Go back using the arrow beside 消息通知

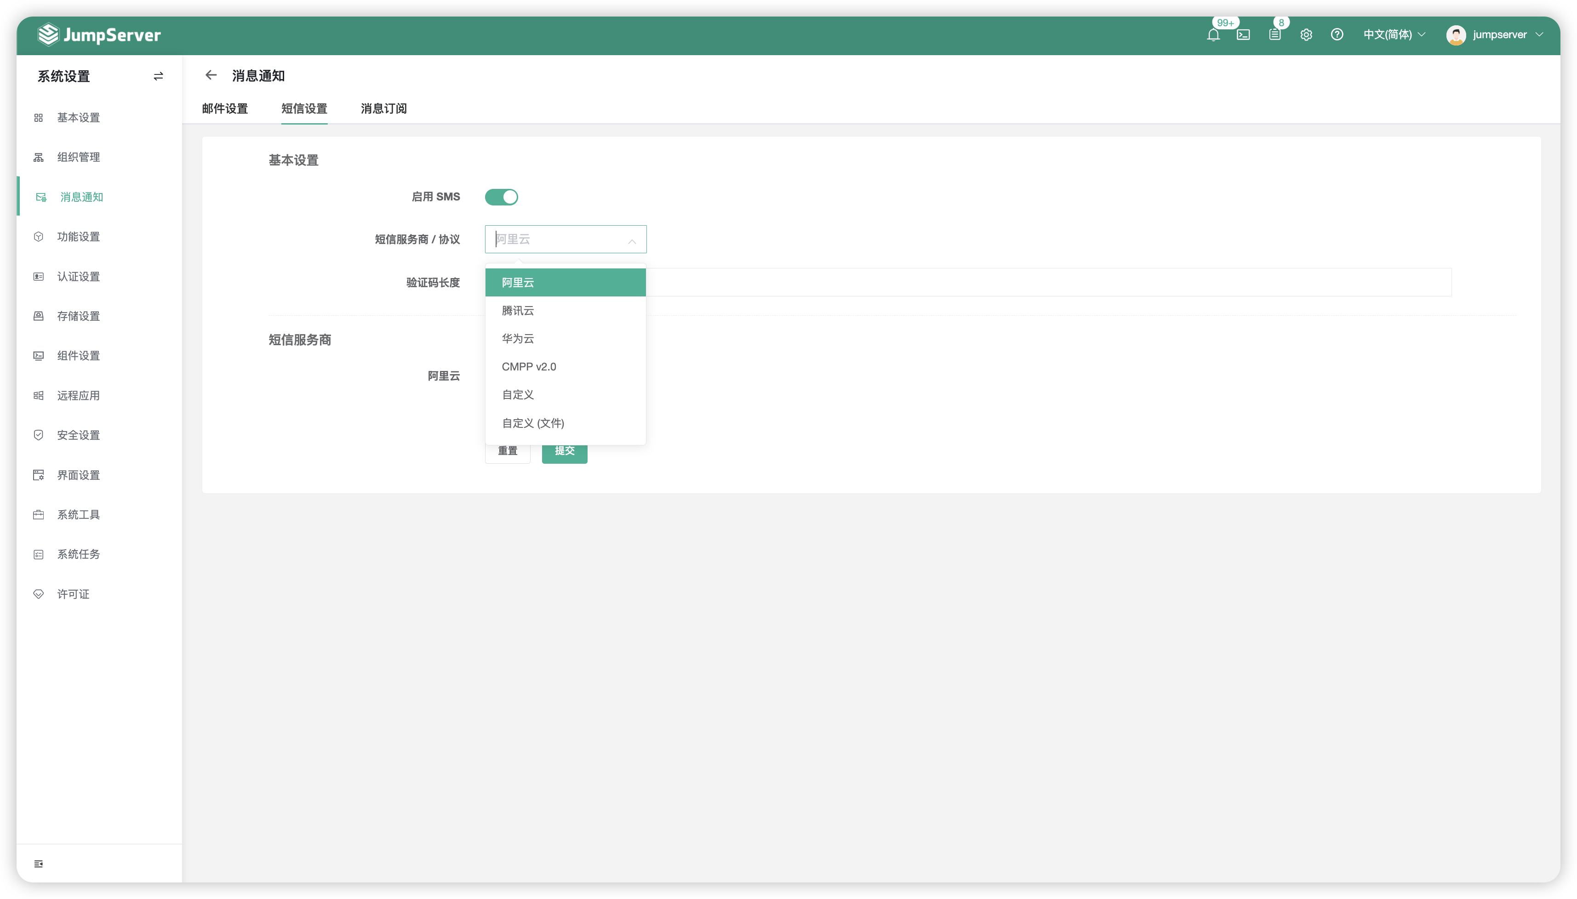click(211, 75)
